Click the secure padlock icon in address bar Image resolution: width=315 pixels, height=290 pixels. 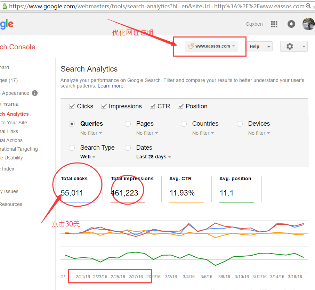[x=5, y=6]
